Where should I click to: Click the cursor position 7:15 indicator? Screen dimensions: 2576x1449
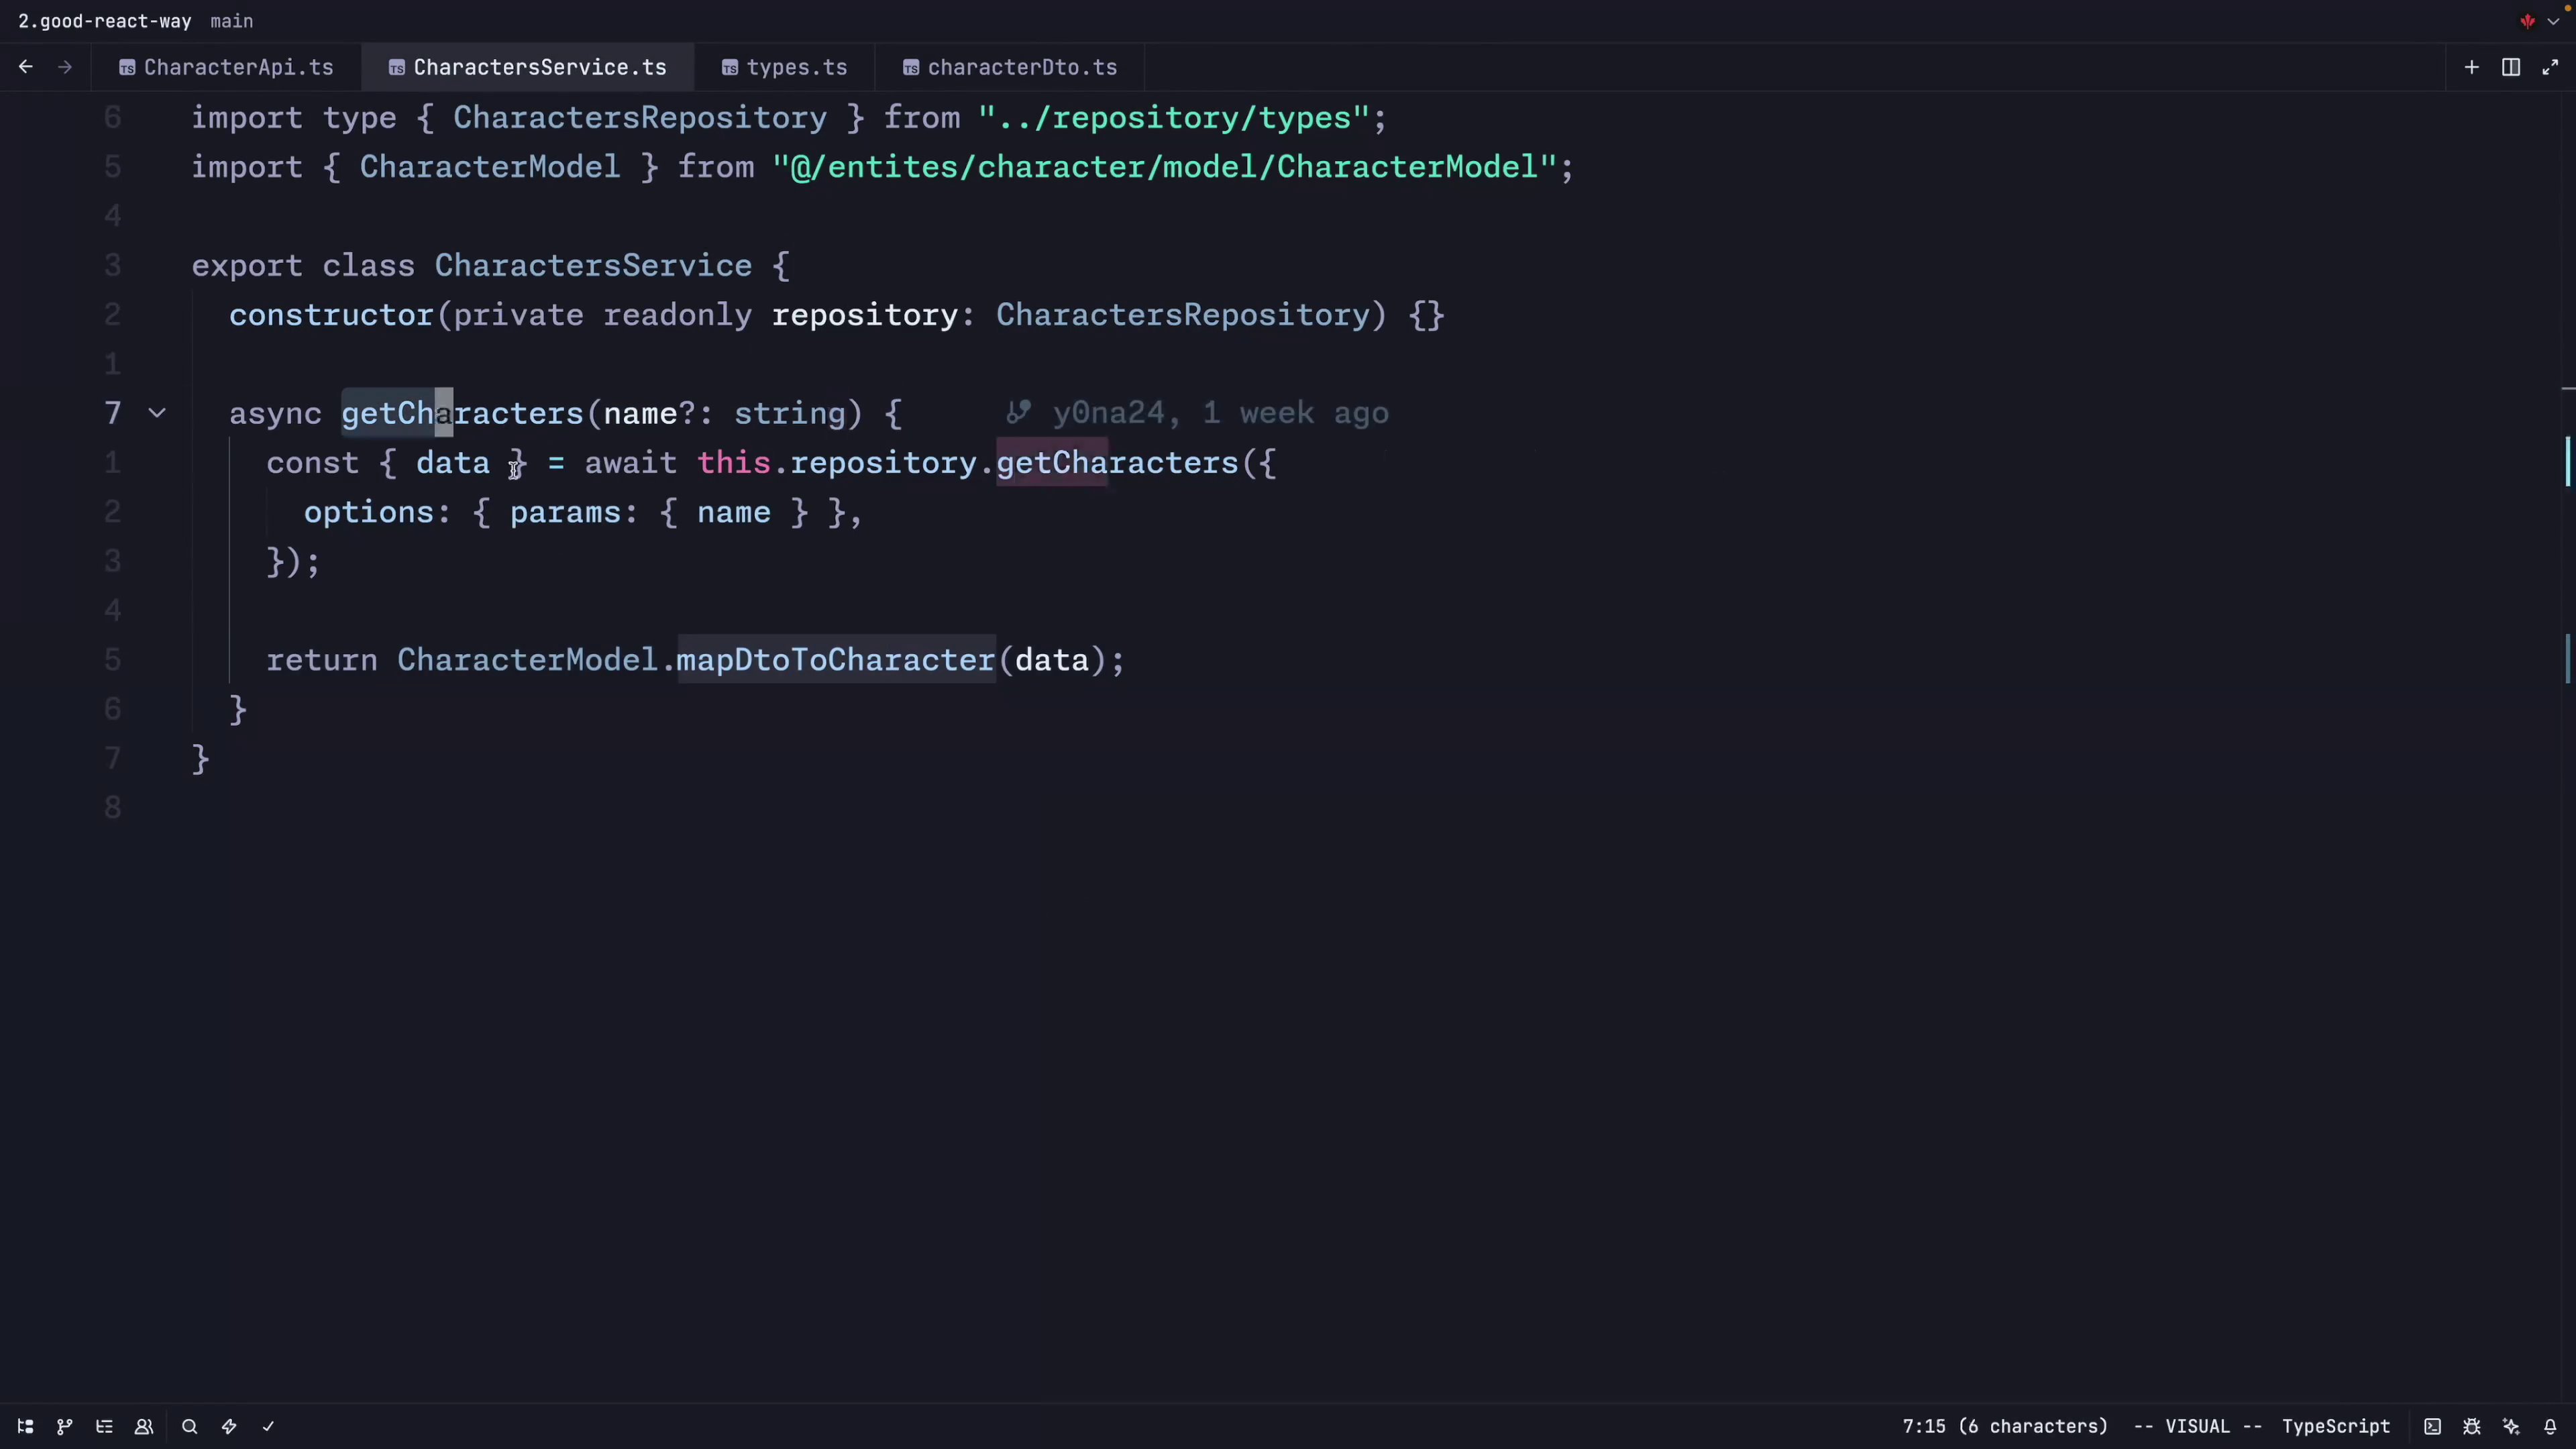2004,1426
